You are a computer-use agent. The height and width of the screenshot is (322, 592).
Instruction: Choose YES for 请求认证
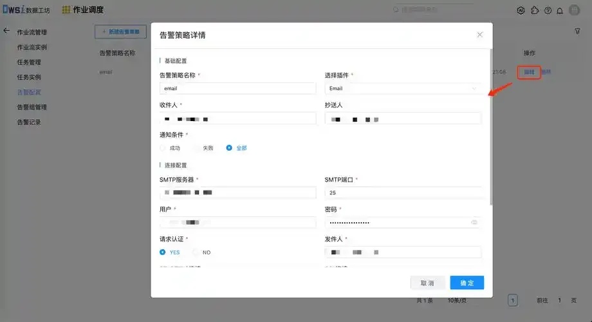point(162,252)
